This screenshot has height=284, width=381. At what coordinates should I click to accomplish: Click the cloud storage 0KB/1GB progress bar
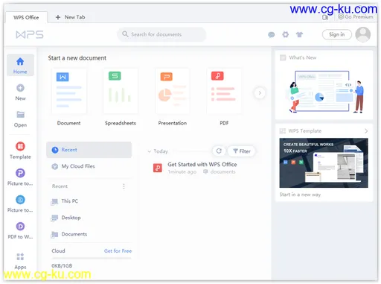[x=92, y=258]
